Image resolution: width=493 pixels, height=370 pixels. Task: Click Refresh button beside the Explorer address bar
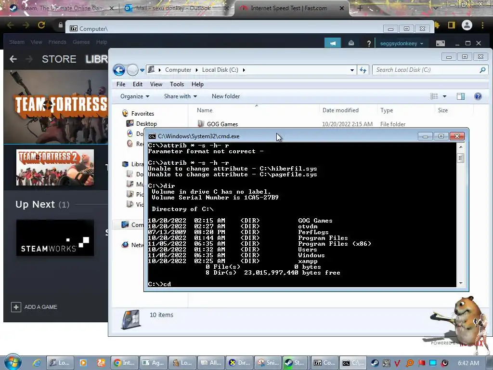363,70
